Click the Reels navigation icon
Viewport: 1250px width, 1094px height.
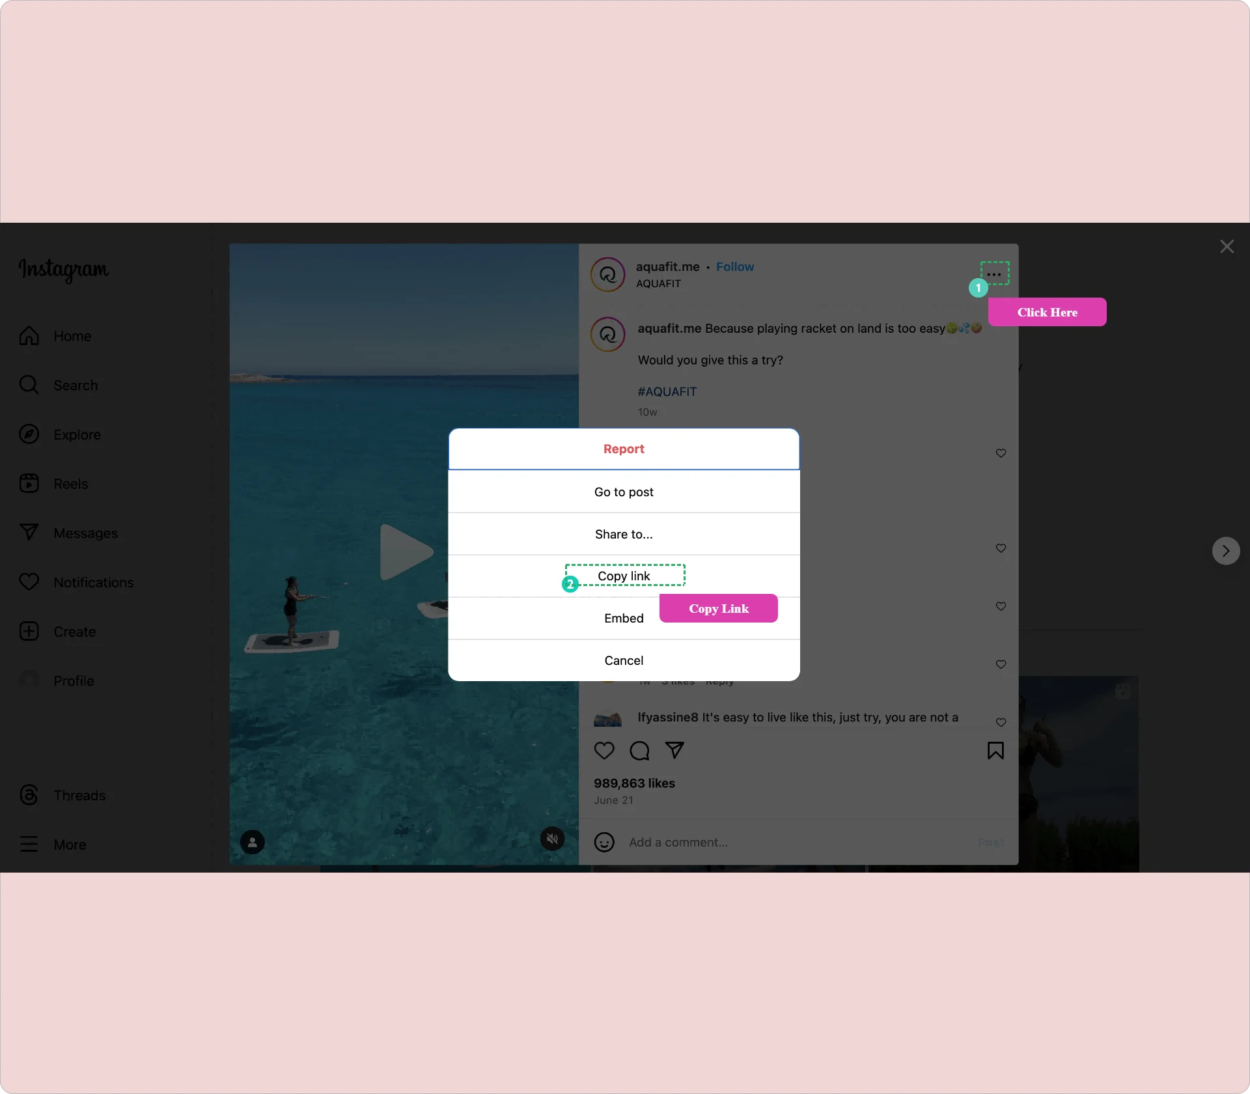[29, 484]
